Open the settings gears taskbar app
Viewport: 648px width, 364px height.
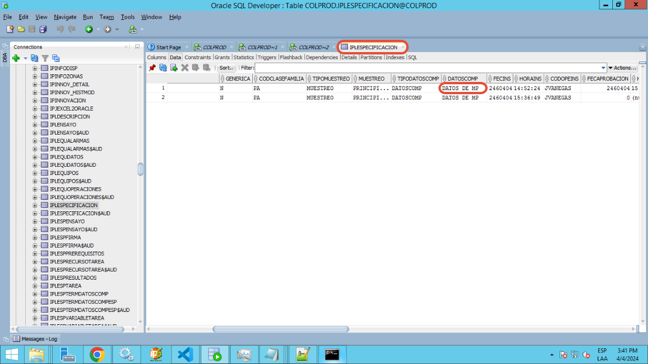(126, 355)
